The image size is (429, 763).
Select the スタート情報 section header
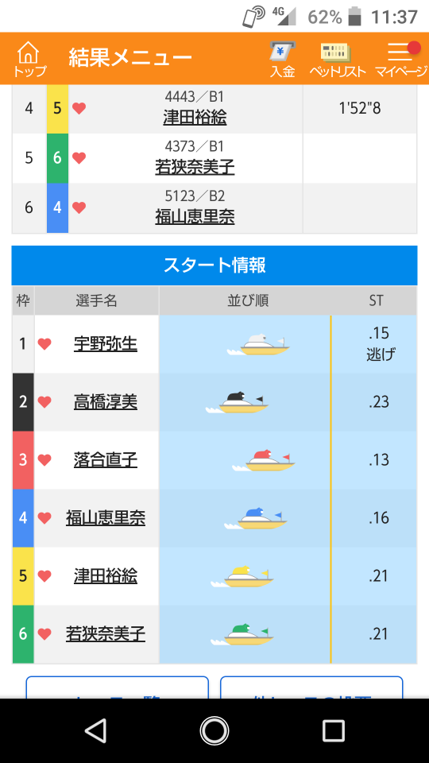[214, 265]
